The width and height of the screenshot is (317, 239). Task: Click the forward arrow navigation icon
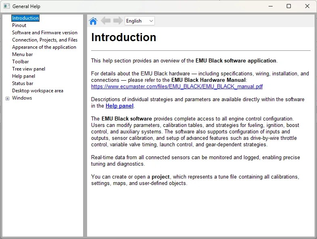[118, 21]
